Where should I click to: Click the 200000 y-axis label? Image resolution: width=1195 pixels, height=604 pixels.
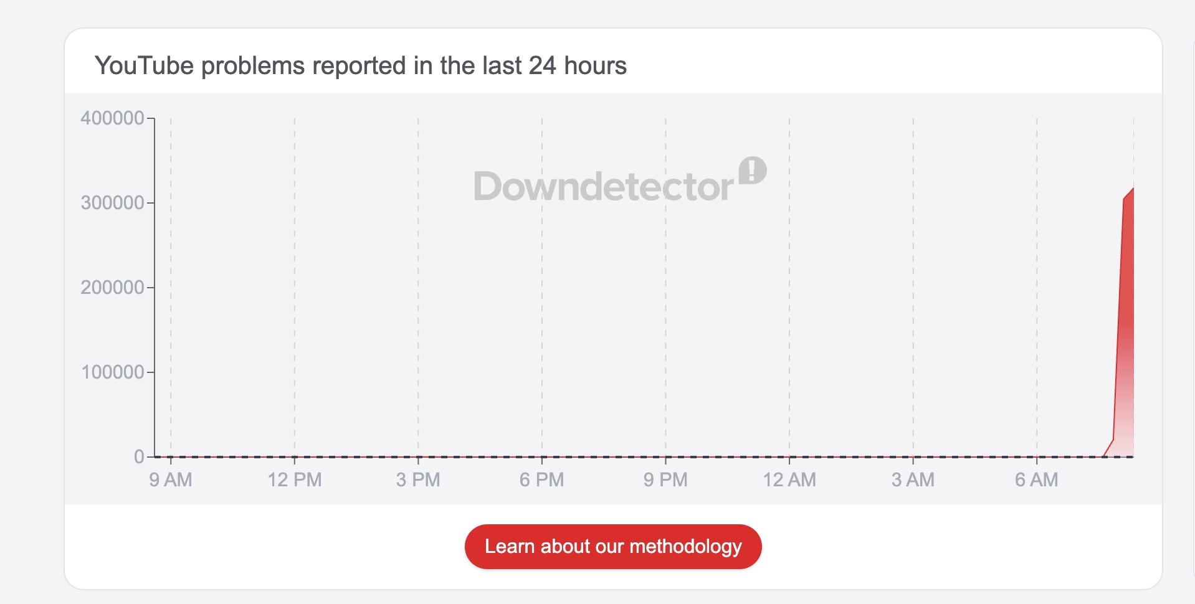[112, 287]
